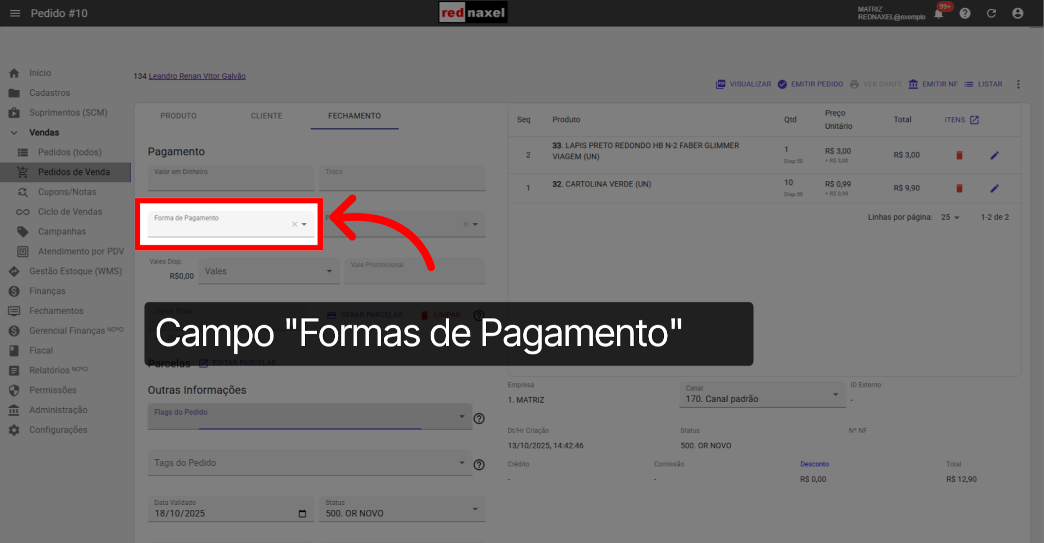Edit the LAPIS PRETO item via pencil icon

point(995,155)
